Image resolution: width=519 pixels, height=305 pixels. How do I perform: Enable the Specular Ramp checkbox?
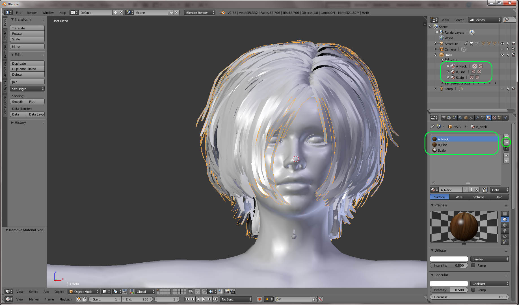[x=473, y=290]
